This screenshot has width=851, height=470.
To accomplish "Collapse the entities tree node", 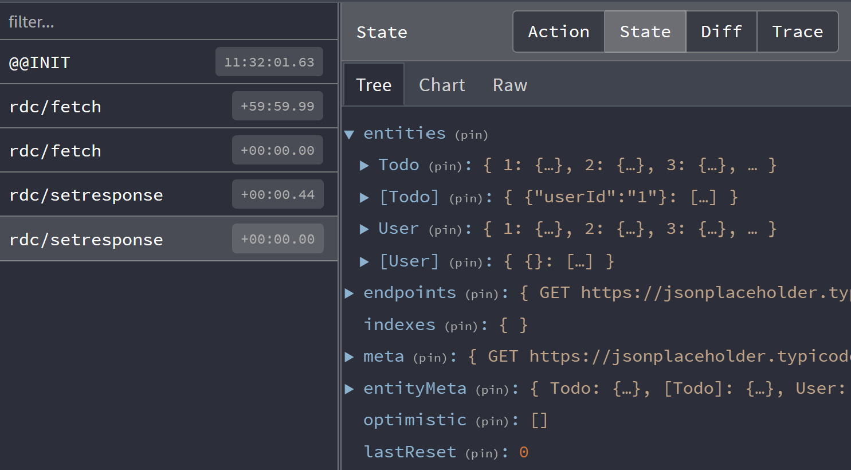I will coord(350,134).
